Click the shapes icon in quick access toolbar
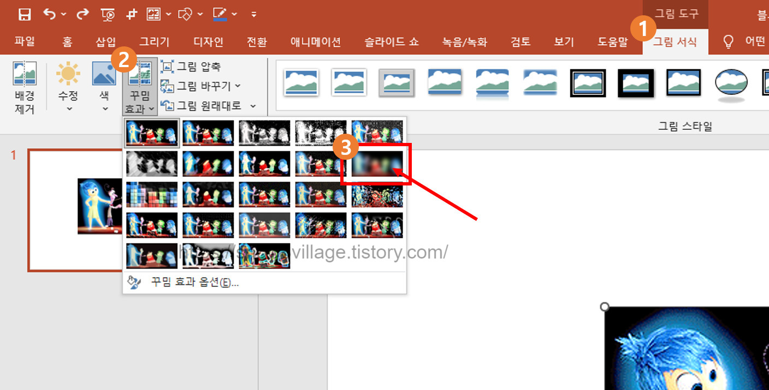769x390 pixels. [x=185, y=14]
